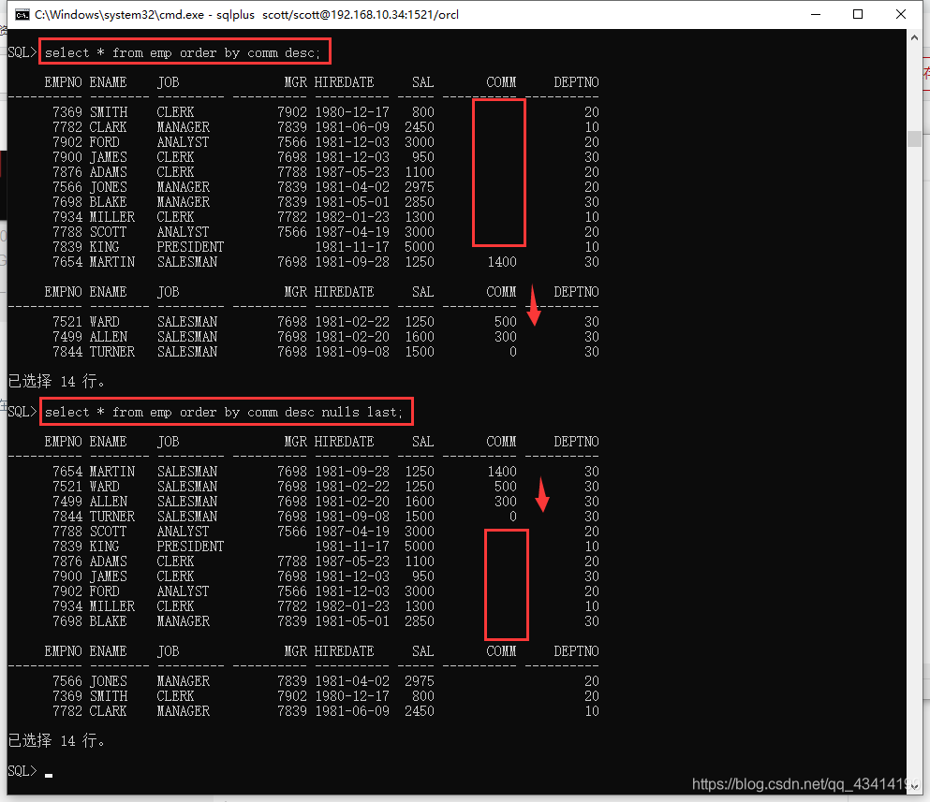Click KING's PRESIDENT job in first query's results
930x802 pixels.
pyautogui.click(x=190, y=246)
